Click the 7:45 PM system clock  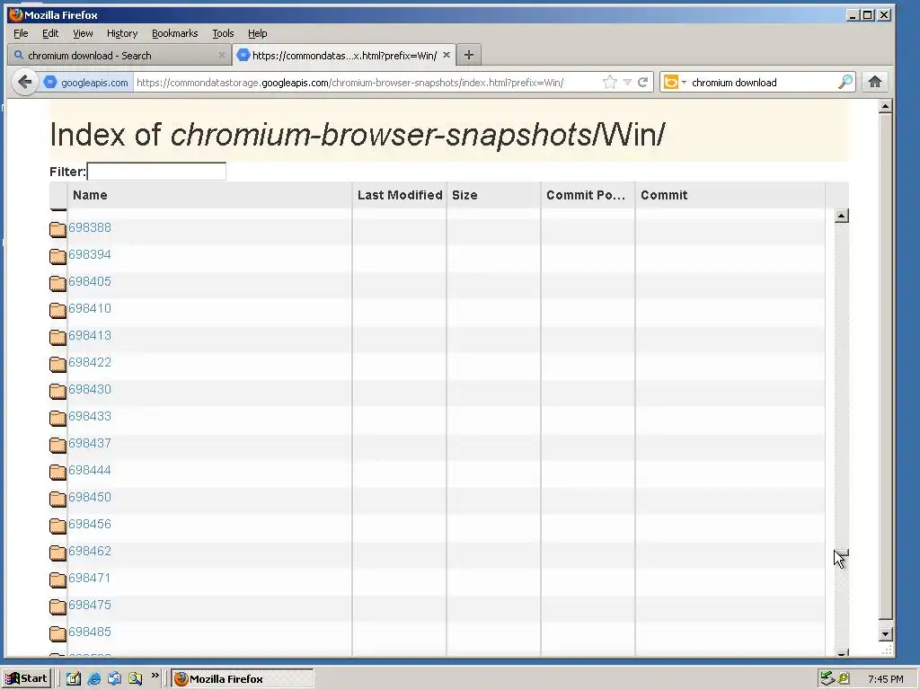point(885,679)
